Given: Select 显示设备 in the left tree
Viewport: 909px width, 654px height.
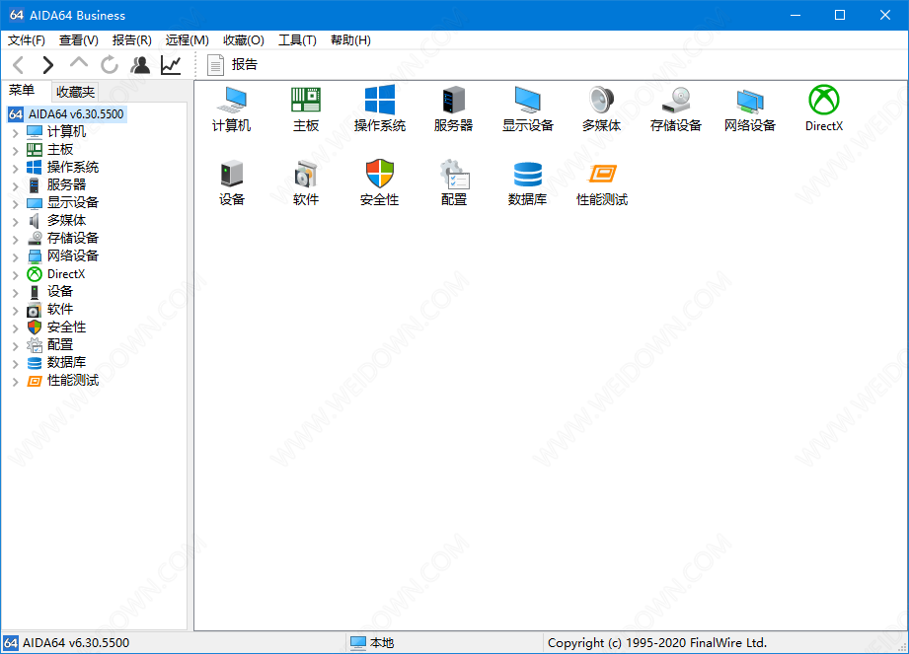Looking at the screenshot, I should click(73, 203).
